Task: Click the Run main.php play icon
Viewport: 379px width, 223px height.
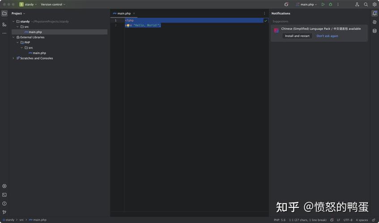Action: coord(323,4)
